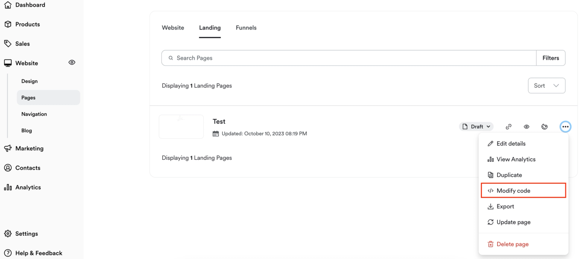Click the Export download icon
The image size is (585, 259).
point(491,206)
